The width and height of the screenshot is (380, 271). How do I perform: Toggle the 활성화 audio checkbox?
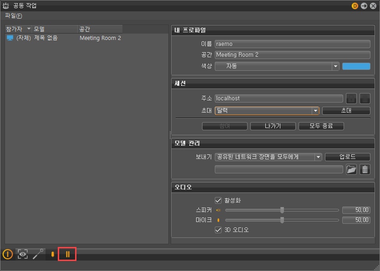point(218,200)
